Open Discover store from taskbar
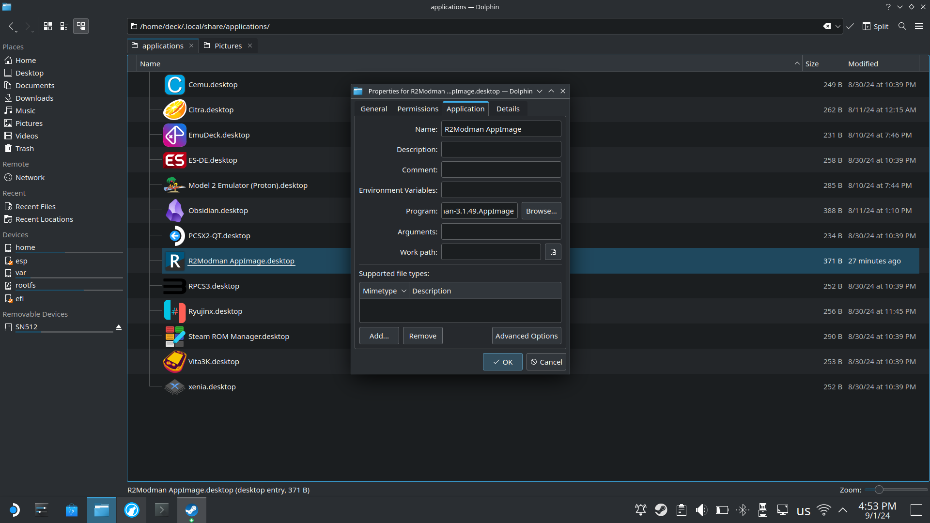The image size is (930, 523). (x=72, y=510)
